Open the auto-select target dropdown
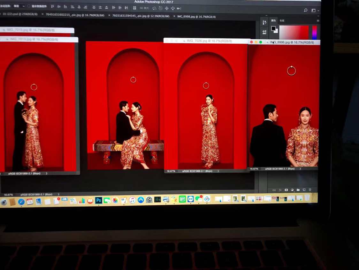 [x=19, y=6]
